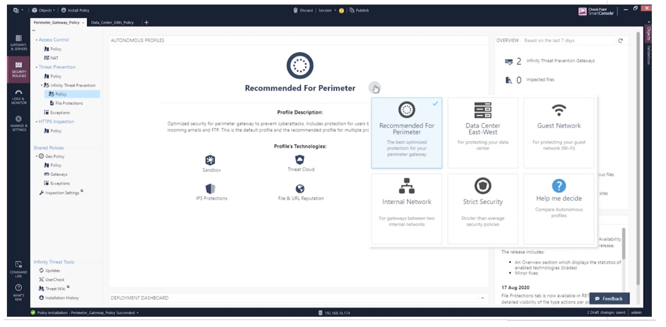Open the Security Policies view
666x327 pixels.
pyautogui.click(x=19, y=70)
